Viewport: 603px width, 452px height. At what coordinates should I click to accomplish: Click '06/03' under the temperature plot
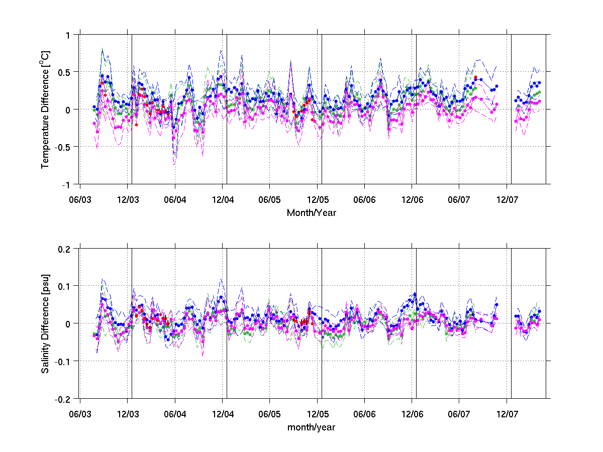point(80,200)
